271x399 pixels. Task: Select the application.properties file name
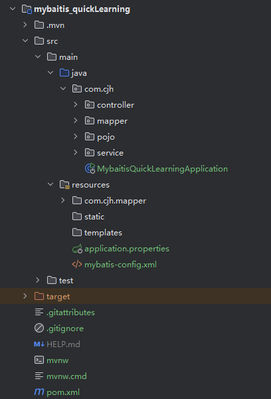(x=127, y=249)
